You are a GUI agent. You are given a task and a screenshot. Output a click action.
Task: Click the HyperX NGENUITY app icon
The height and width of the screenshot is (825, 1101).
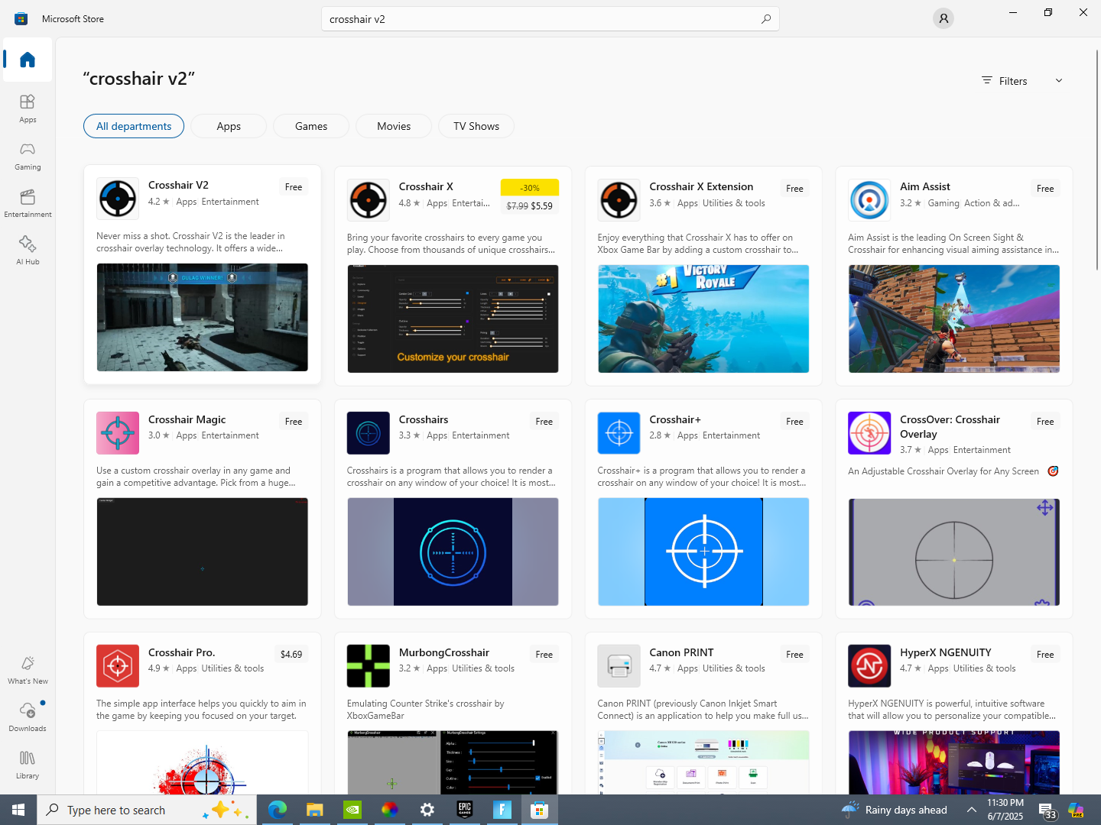click(869, 666)
